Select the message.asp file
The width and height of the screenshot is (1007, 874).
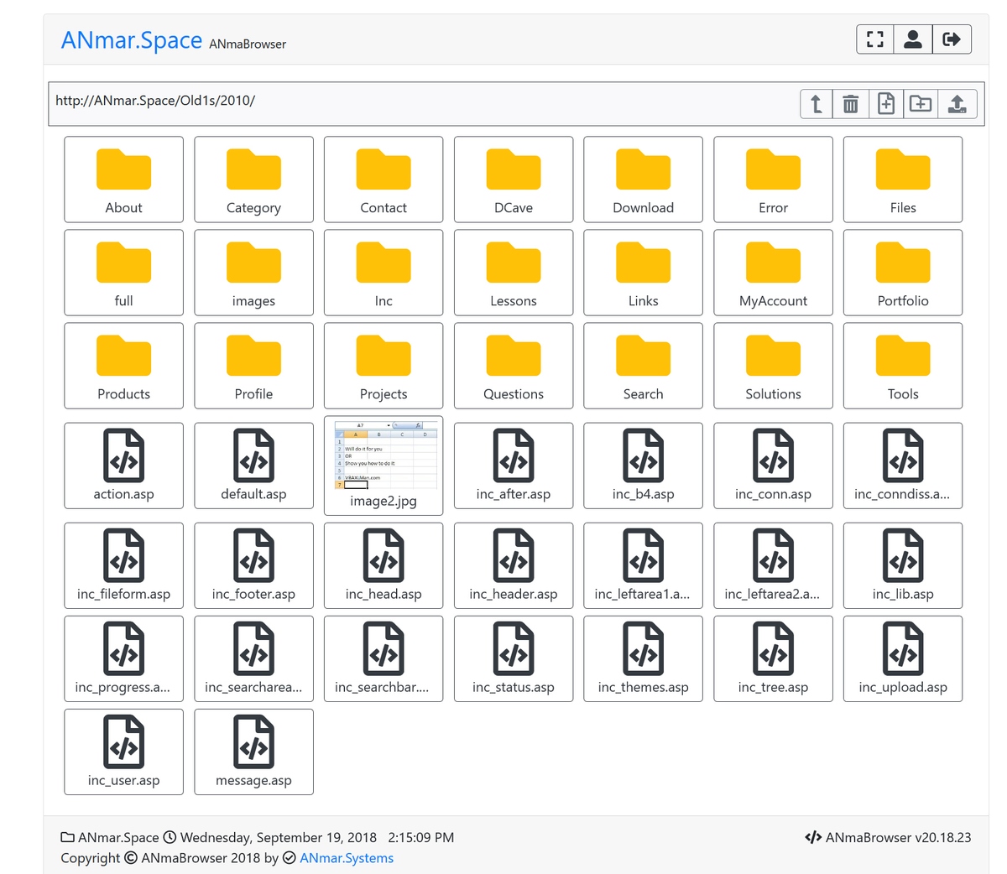pyautogui.click(x=253, y=752)
